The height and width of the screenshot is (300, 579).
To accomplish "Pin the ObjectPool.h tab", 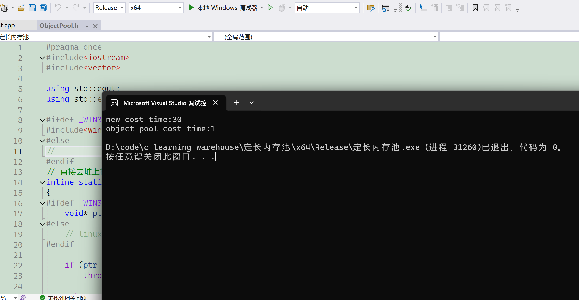I will click(86, 26).
